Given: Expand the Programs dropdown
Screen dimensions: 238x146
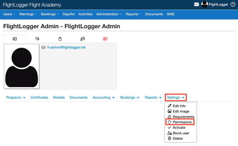Looking at the screenshot, I should [x=16, y=98].
